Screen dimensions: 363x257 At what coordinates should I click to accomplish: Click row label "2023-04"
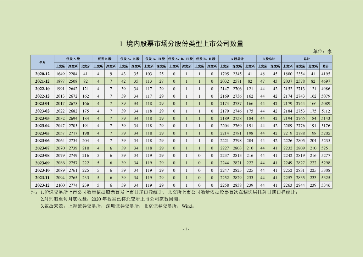coord(43,126)
